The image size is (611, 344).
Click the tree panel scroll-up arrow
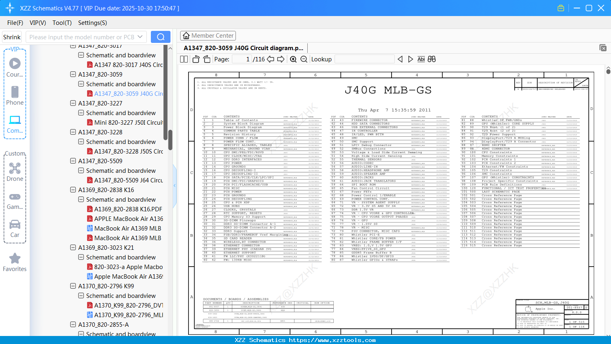pyautogui.click(x=170, y=49)
